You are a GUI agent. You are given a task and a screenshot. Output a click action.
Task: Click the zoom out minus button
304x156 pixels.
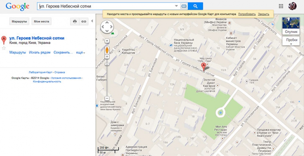tap(107, 98)
